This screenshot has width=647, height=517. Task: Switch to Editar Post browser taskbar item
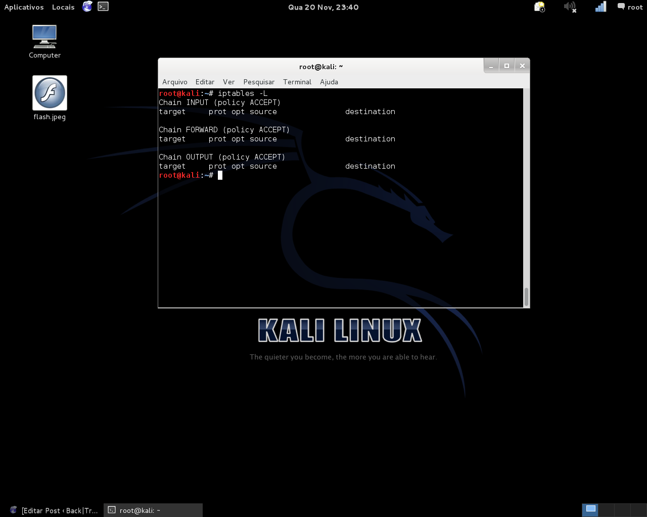click(x=53, y=510)
